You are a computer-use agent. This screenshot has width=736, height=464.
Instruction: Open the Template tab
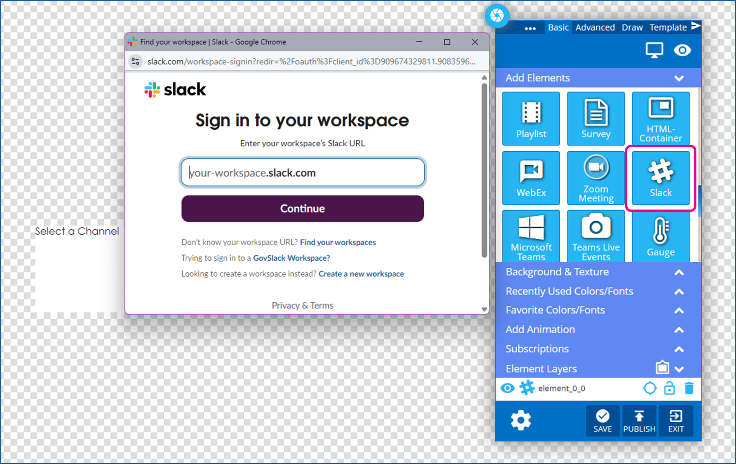pyautogui.click(x=668, y=28)
